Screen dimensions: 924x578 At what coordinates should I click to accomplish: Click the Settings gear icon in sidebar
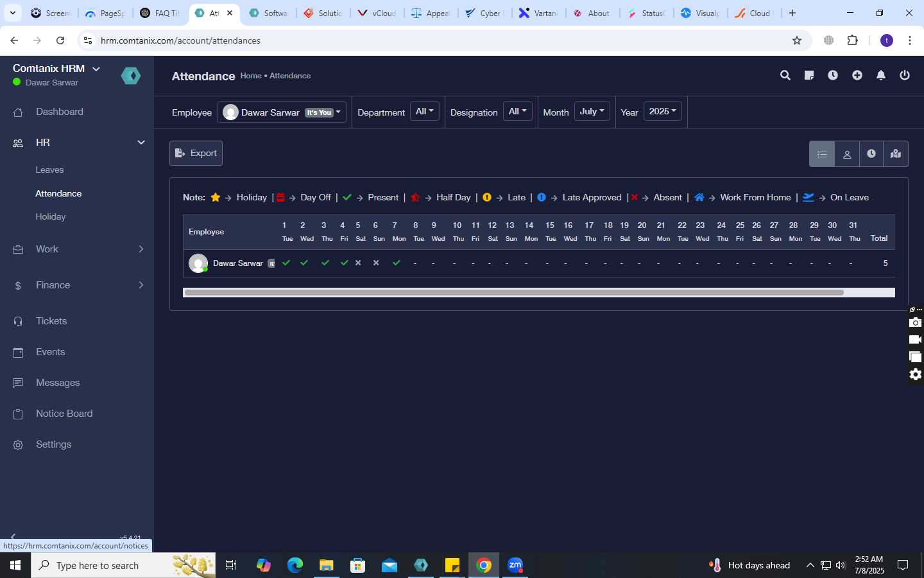pyautogui.click(x=18, y=444)
